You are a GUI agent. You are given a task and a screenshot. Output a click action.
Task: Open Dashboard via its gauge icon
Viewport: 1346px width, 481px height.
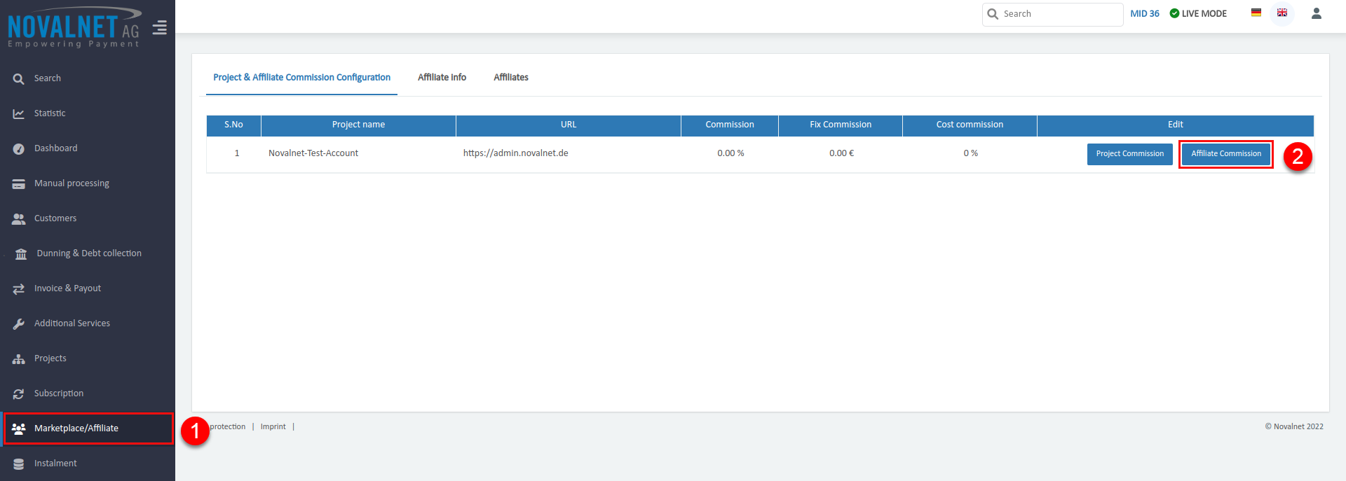19,148
